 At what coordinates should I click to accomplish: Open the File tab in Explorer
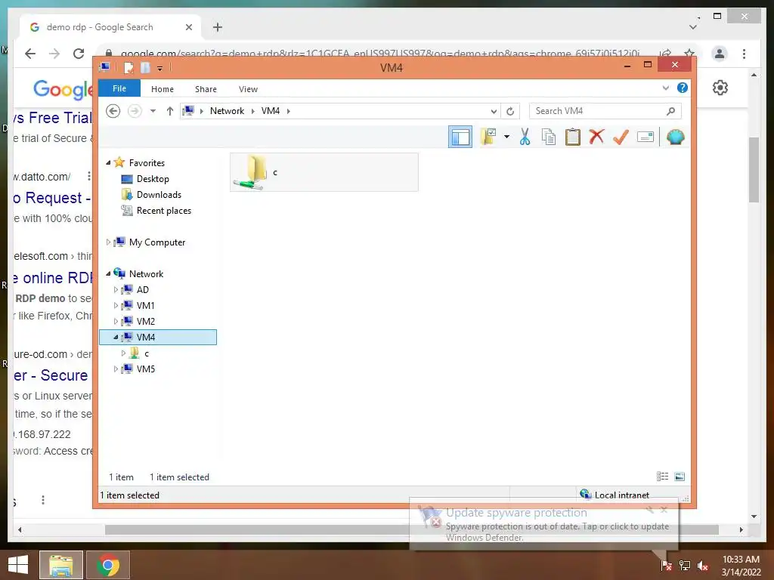click(x=119, y=88)
